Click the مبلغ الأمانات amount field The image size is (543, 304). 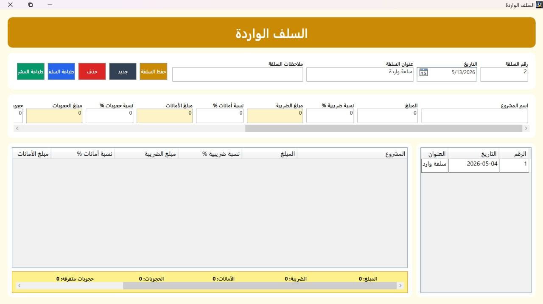pos(165,116)
